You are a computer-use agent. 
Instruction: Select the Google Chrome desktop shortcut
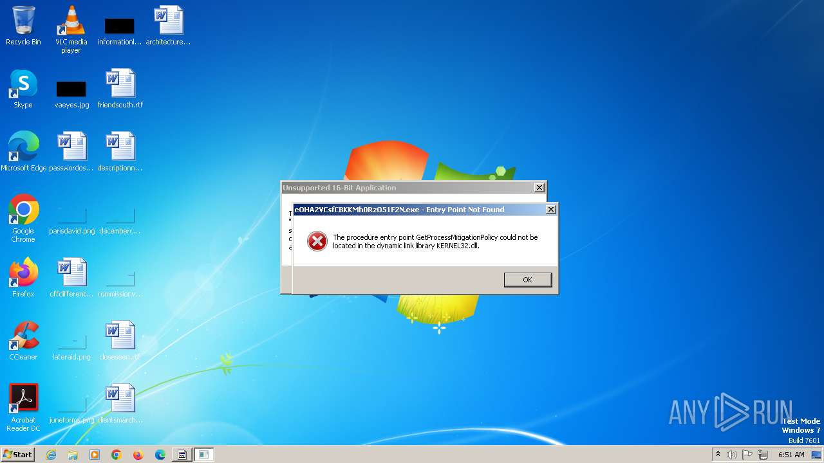pos(23,219)
